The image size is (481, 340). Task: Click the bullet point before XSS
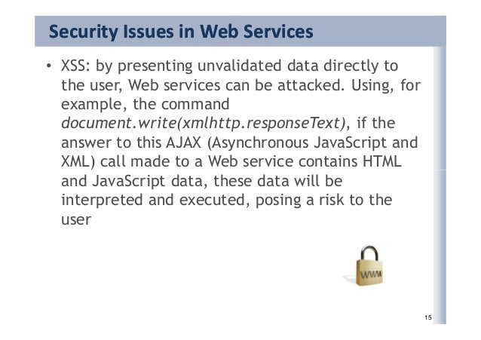[48, 66]
